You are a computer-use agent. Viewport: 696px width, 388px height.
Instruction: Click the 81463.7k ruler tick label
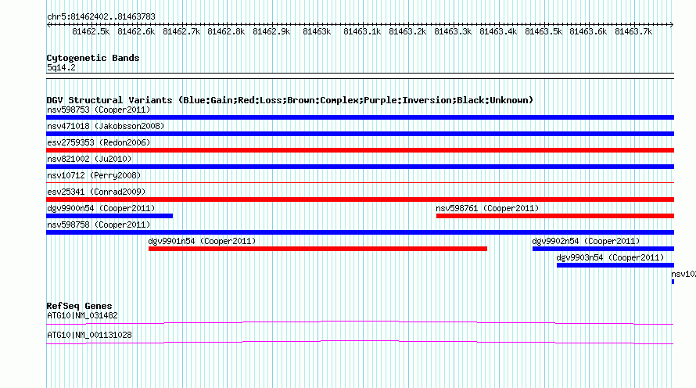click(633, 31)
